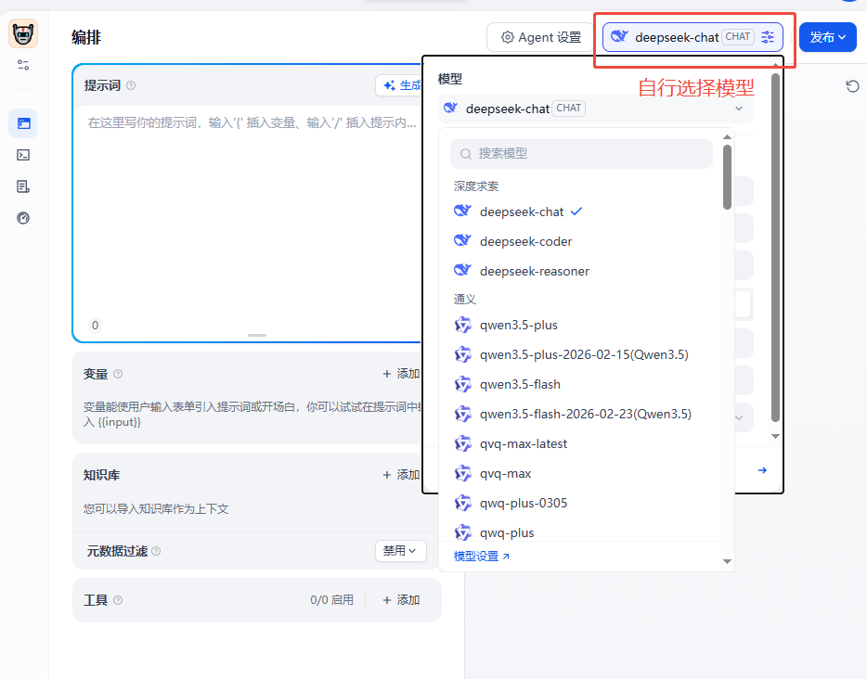The image size is (867, 679).
Task: Click the gear icon in Agent 设置
Action: (x=508, y=37)
